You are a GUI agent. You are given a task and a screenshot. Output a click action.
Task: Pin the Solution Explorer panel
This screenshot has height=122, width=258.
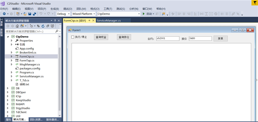[55, 21]
